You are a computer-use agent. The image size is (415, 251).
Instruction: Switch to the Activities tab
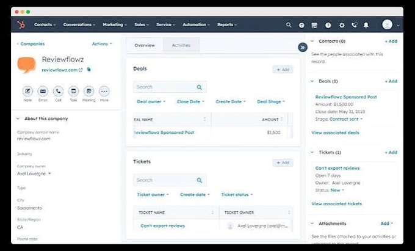tap(181, 45)
